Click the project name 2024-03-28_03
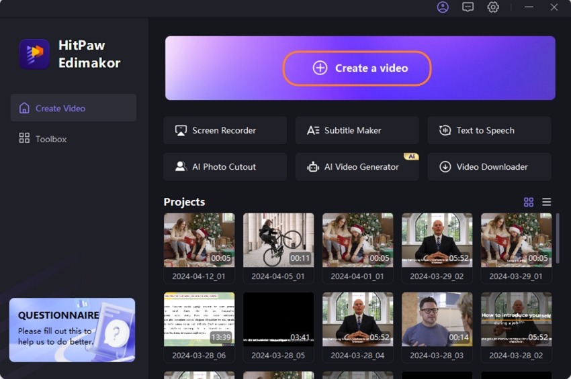571x379 pixels. pos(437,356)
